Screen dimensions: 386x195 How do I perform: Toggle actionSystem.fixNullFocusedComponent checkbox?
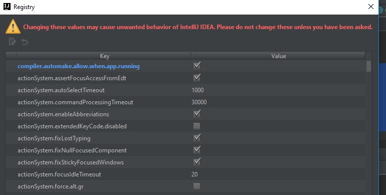pyautogui.click(x=197, y=150)
